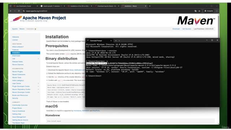Close the install openjdk 17 tab
The width and height of the screenshot is (231, 130).
coord(64,6)
